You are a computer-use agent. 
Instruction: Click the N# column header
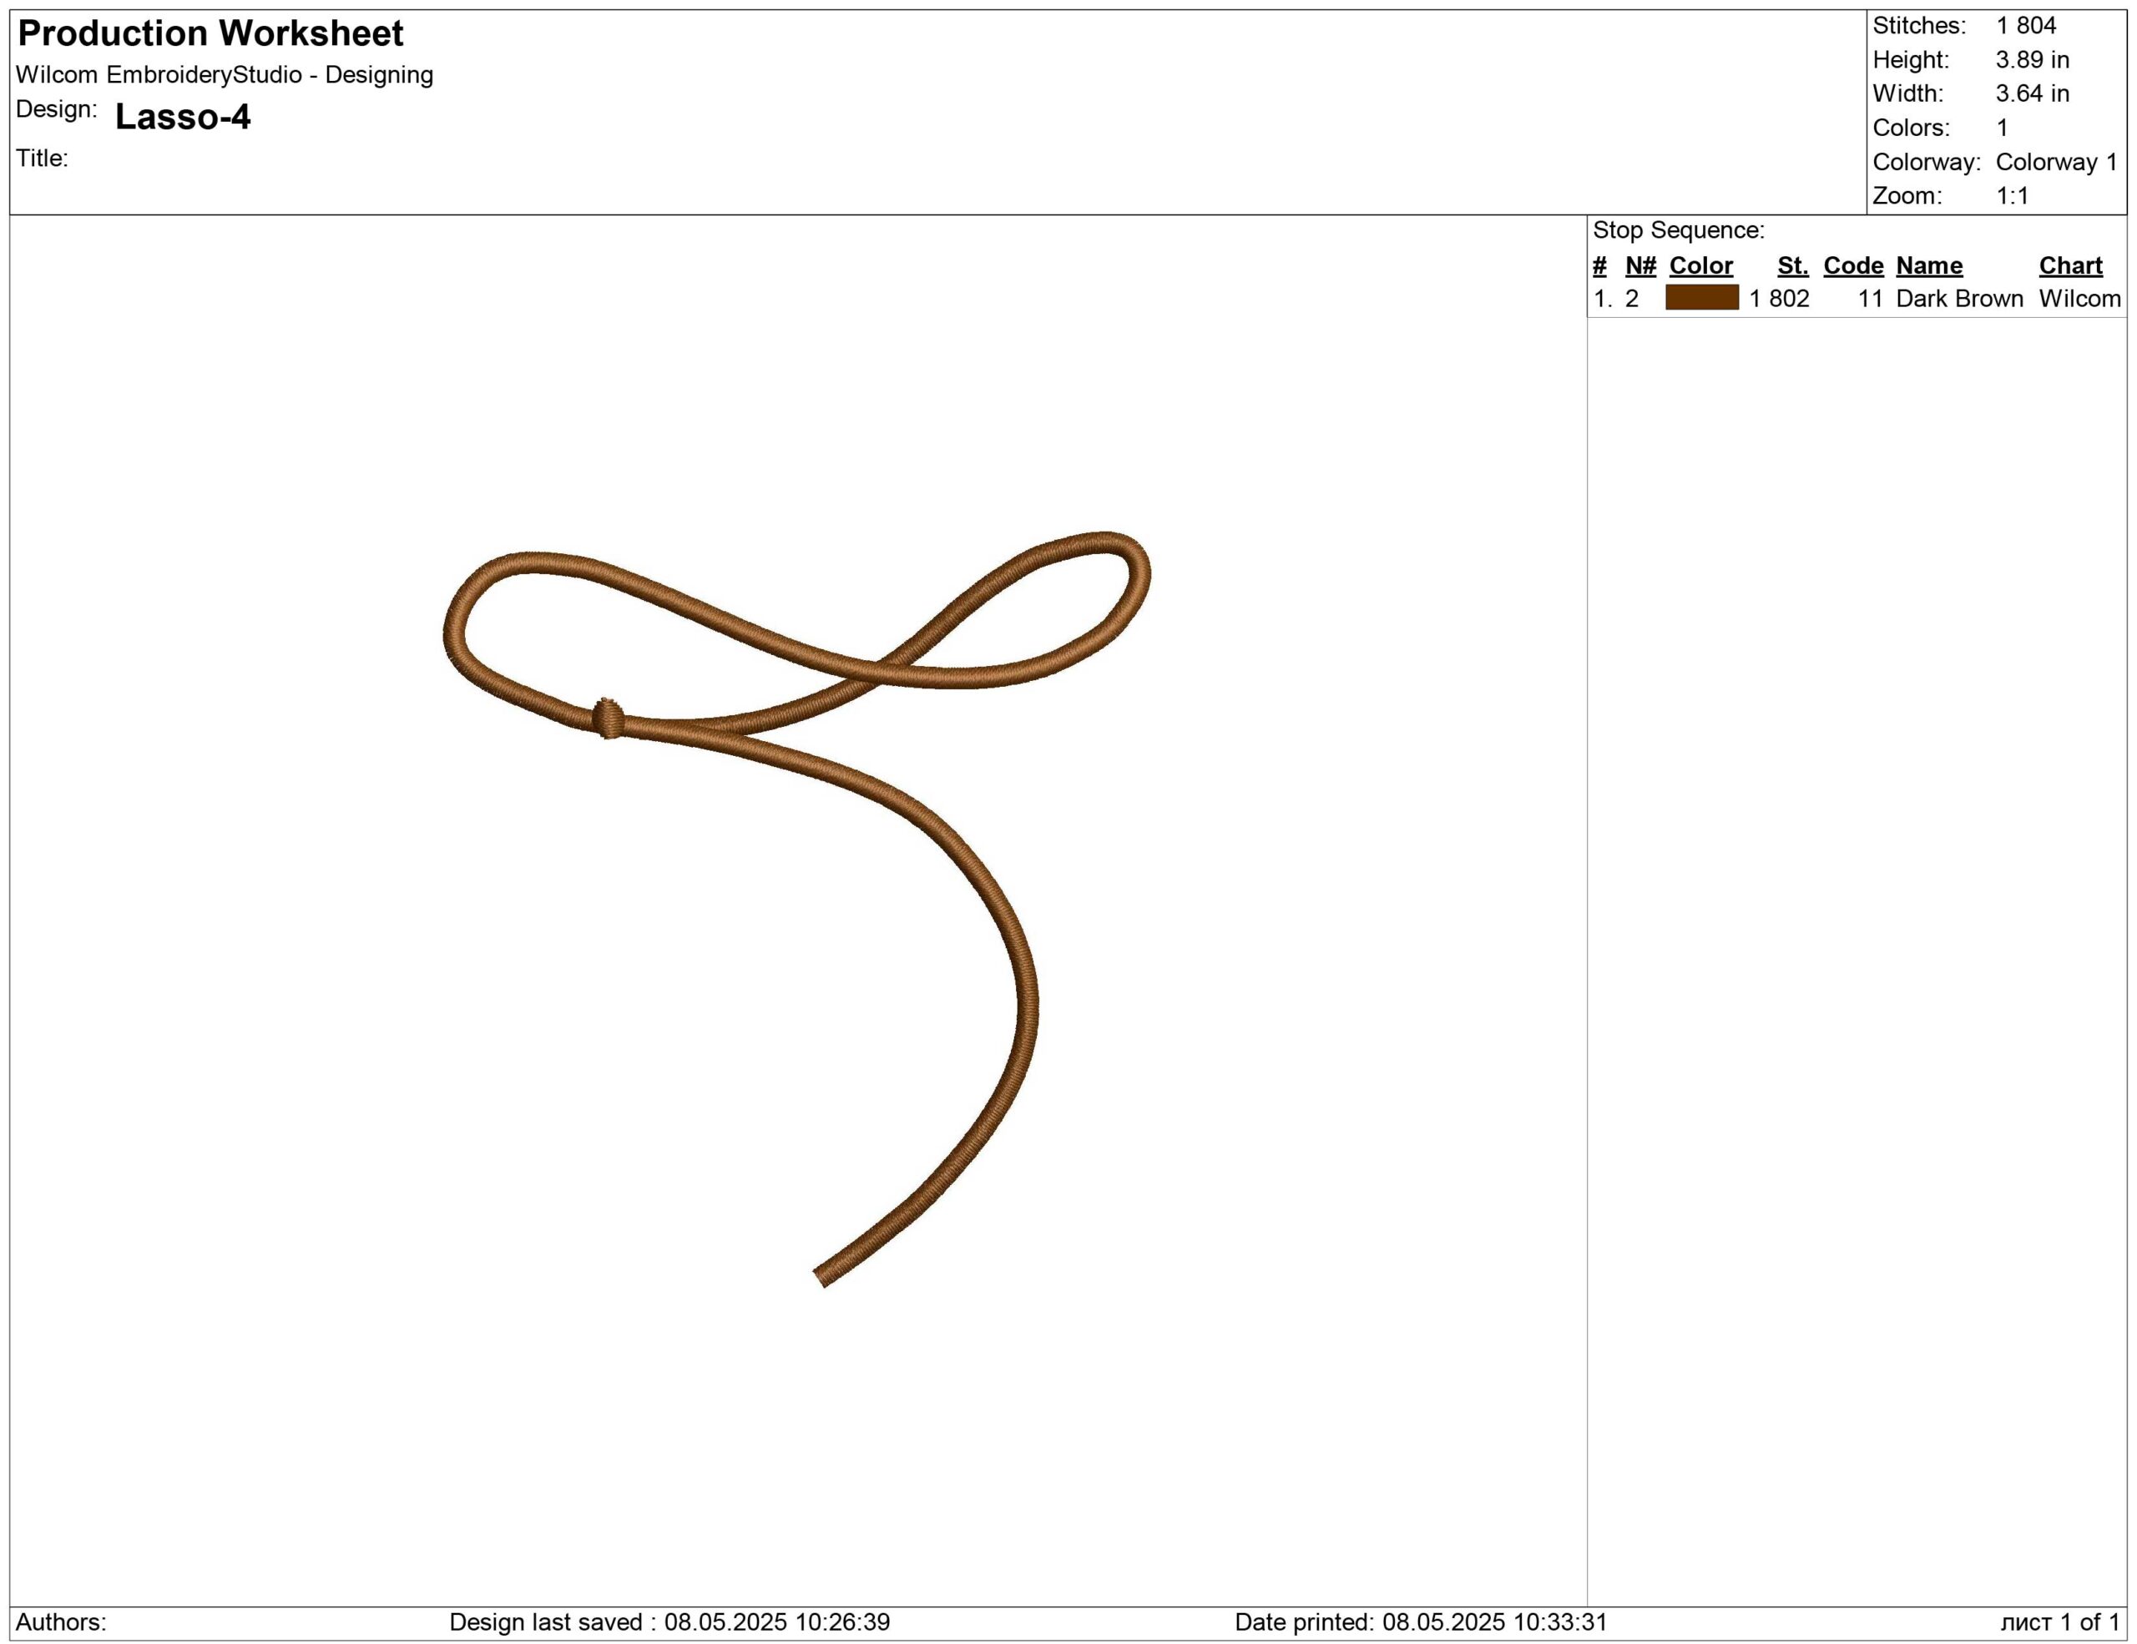coord(1640,266)
